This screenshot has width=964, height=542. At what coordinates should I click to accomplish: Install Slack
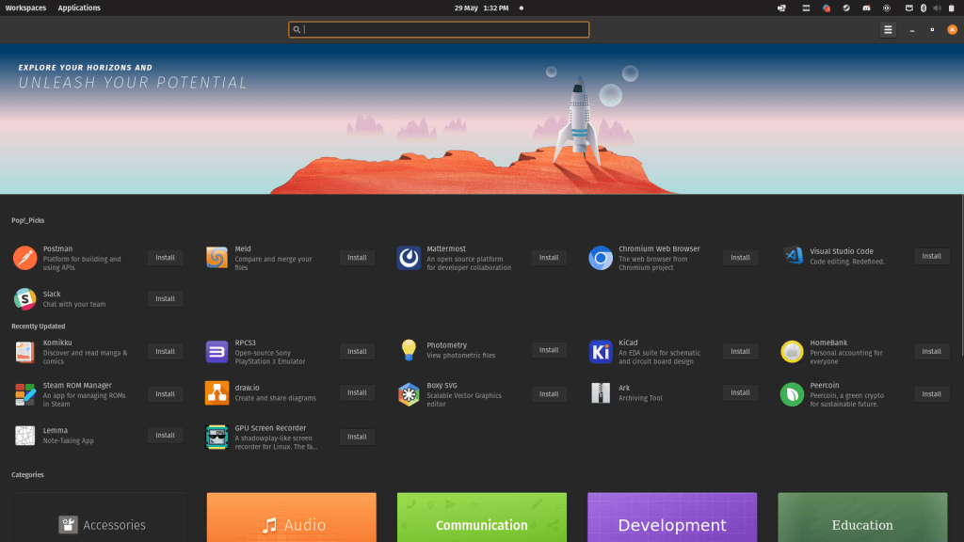[165, 298]
